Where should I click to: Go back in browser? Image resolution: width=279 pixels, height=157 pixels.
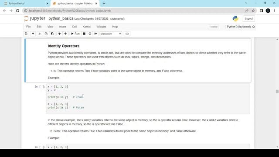click(x=4, y=10)
